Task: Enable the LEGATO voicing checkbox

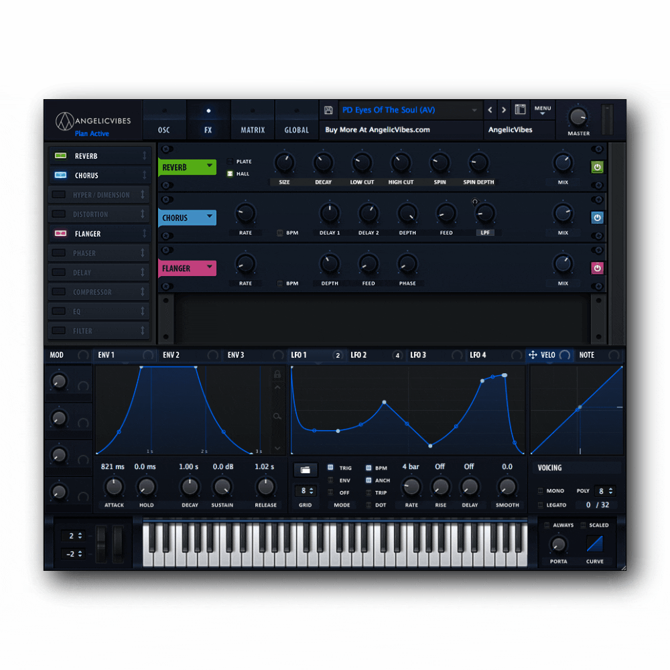Action: pos(541,505)
